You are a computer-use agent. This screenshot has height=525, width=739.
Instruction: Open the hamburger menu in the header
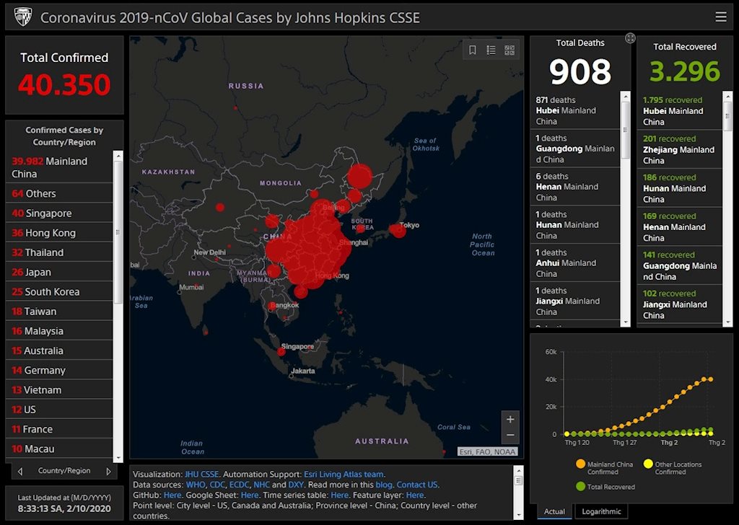[x=720, y=17]
